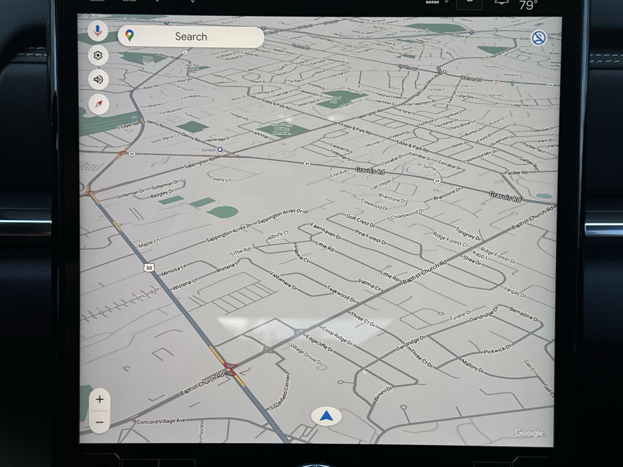
Task: Tap the Google Maps pin logo
Action: pyautogui.click(x=130, y=35)
